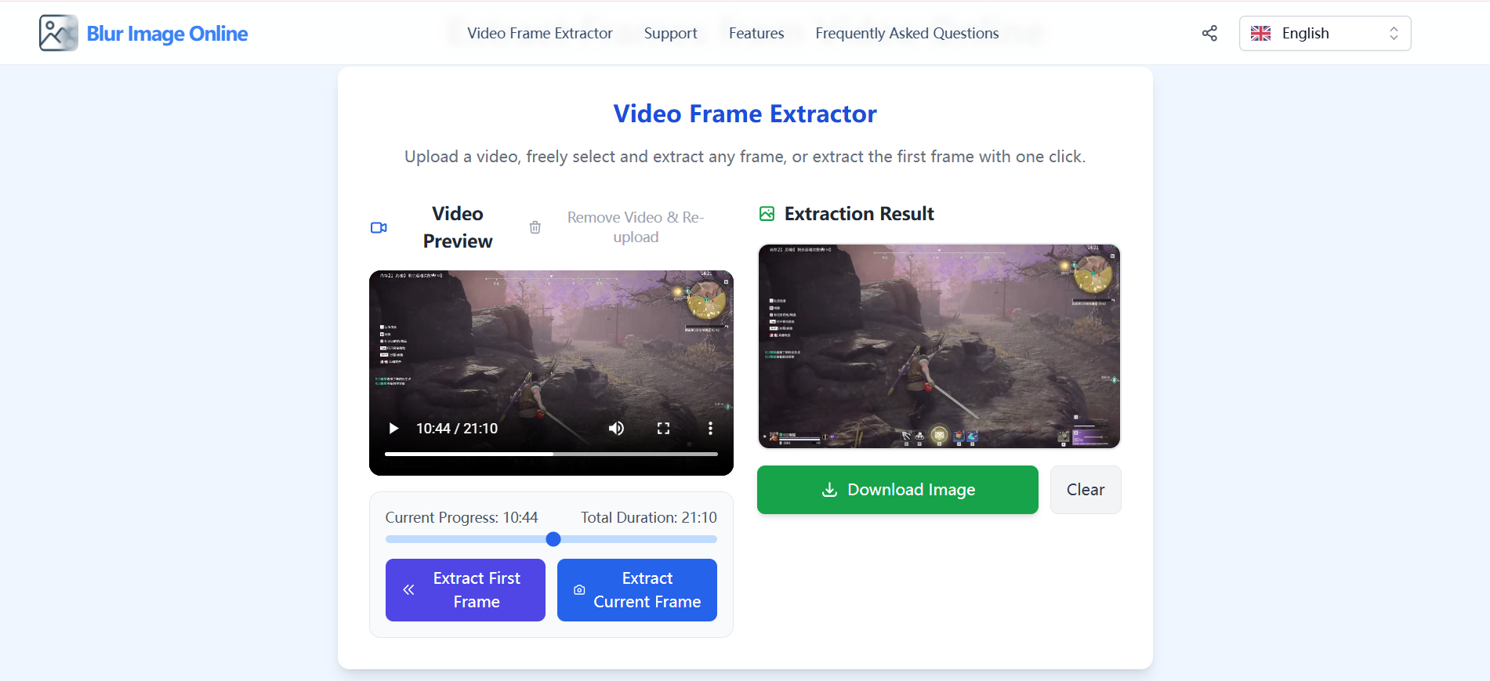Mute the video with the speaker icon
The image size is (1490, 681).
tap(617, 428)
